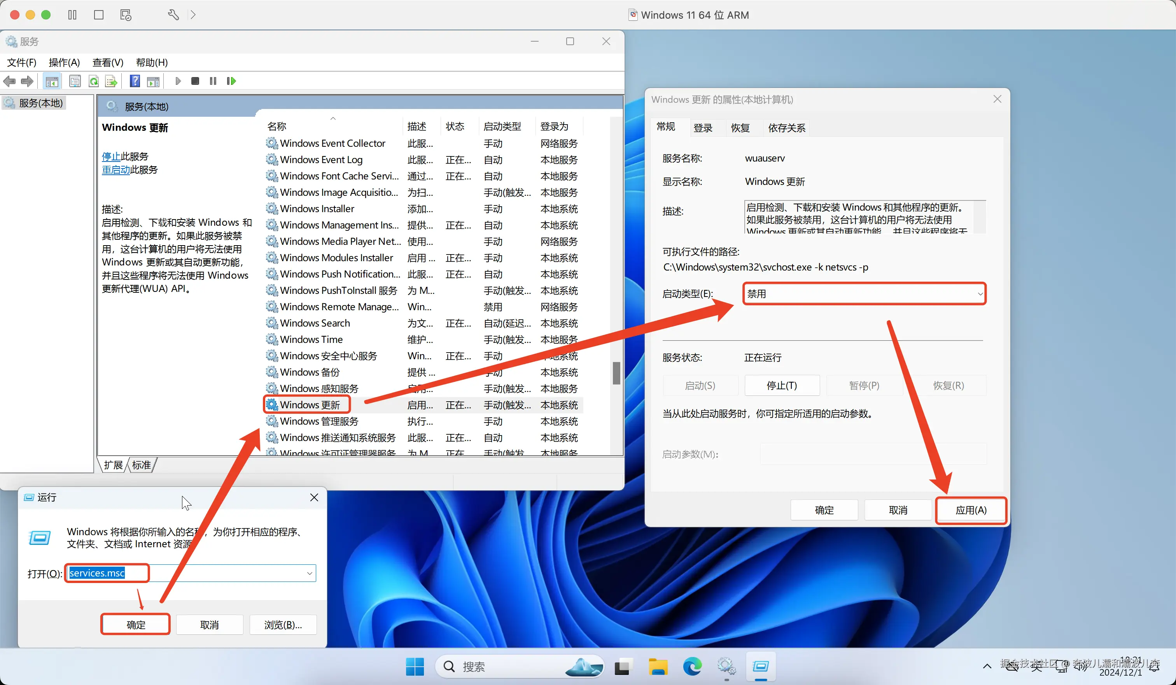Open Microsoft Edge from the taskbar
The image size is (1176, 685).
(692, 666)
